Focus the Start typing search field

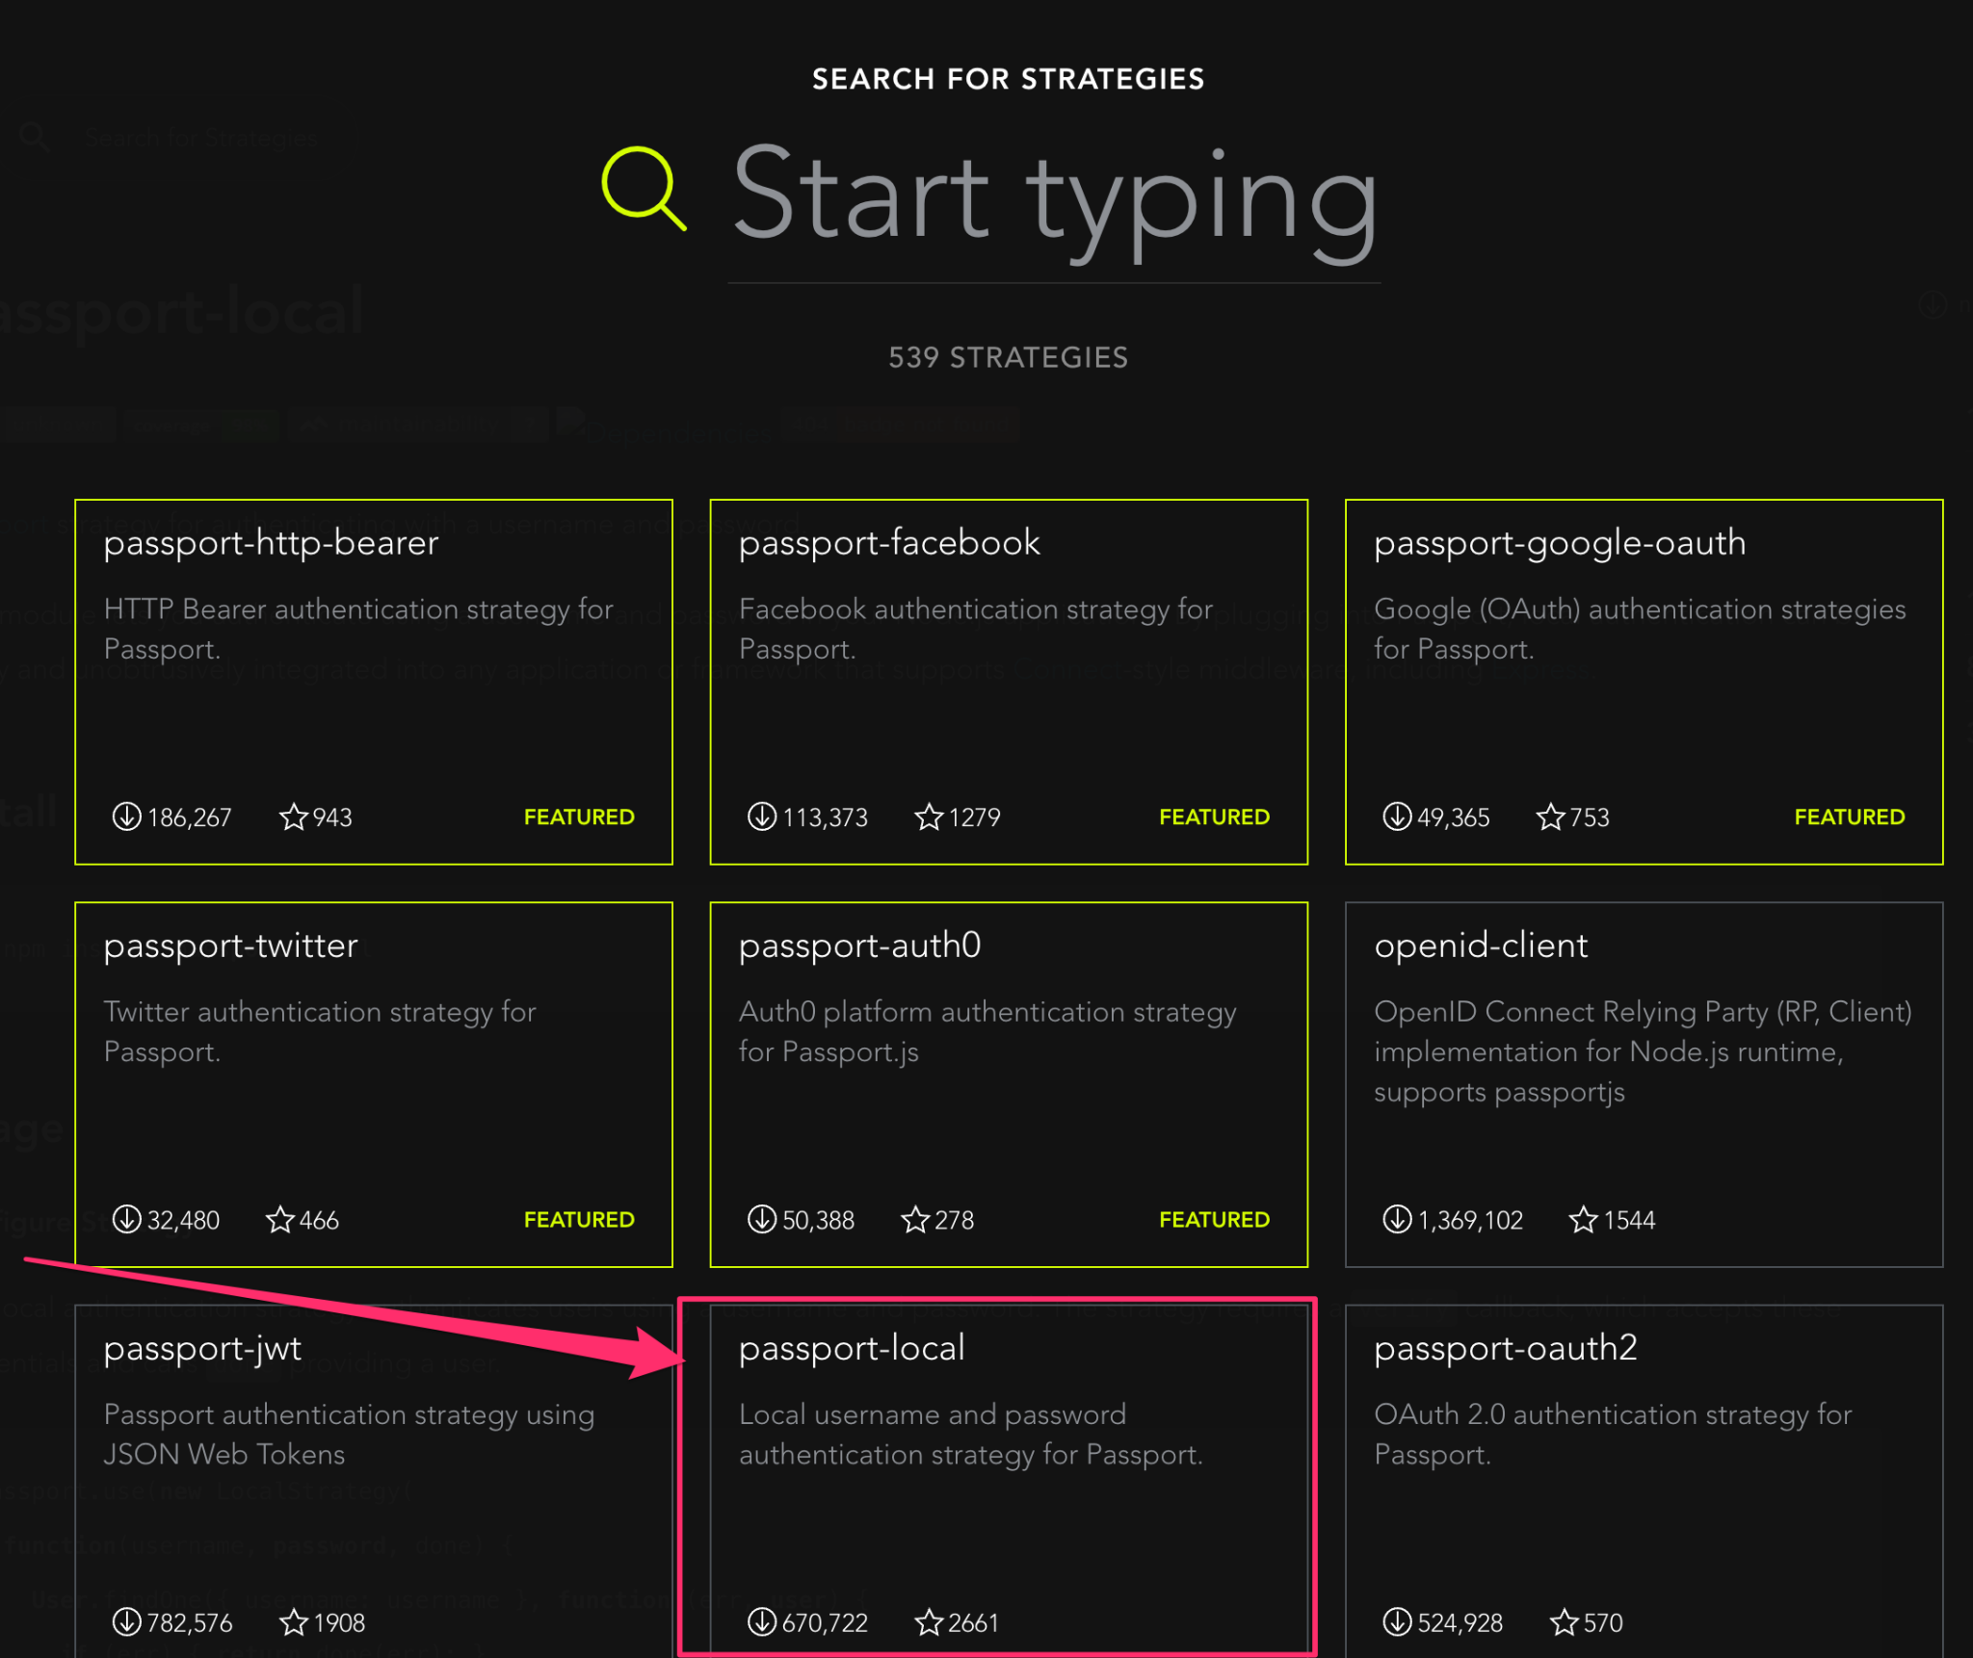(1054, 200)
